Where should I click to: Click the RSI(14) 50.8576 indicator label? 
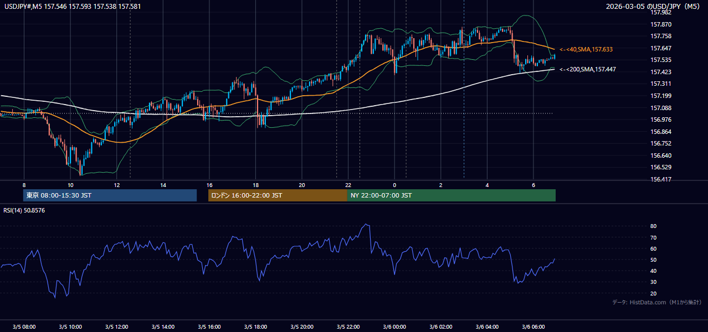(x=24, y=210)
